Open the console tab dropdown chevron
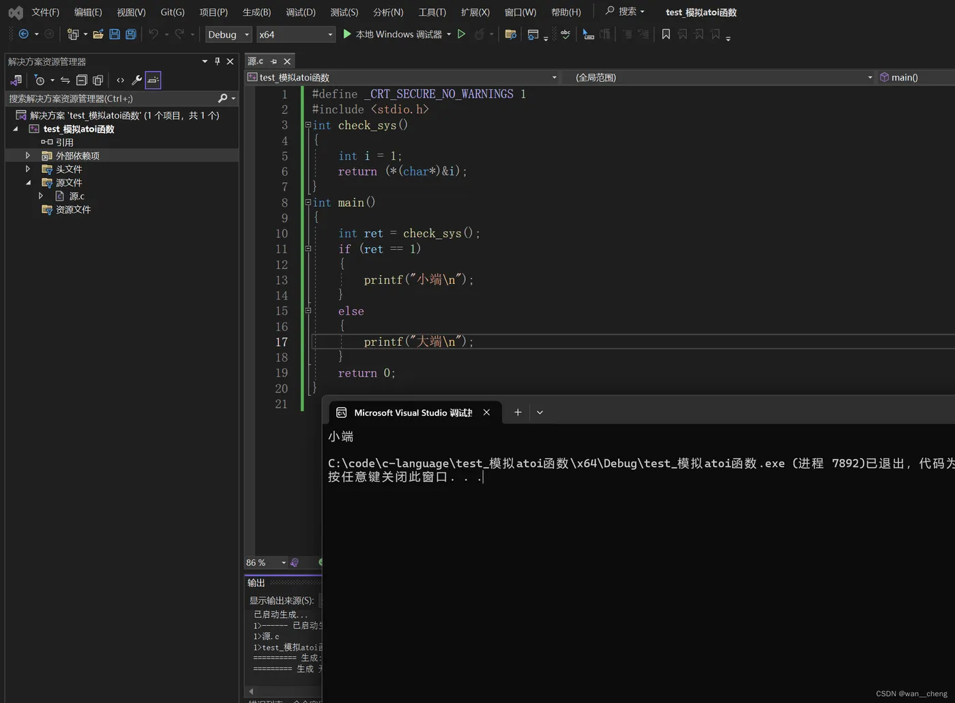This screenshot has height=703, width=955. [x=540, y=412]
